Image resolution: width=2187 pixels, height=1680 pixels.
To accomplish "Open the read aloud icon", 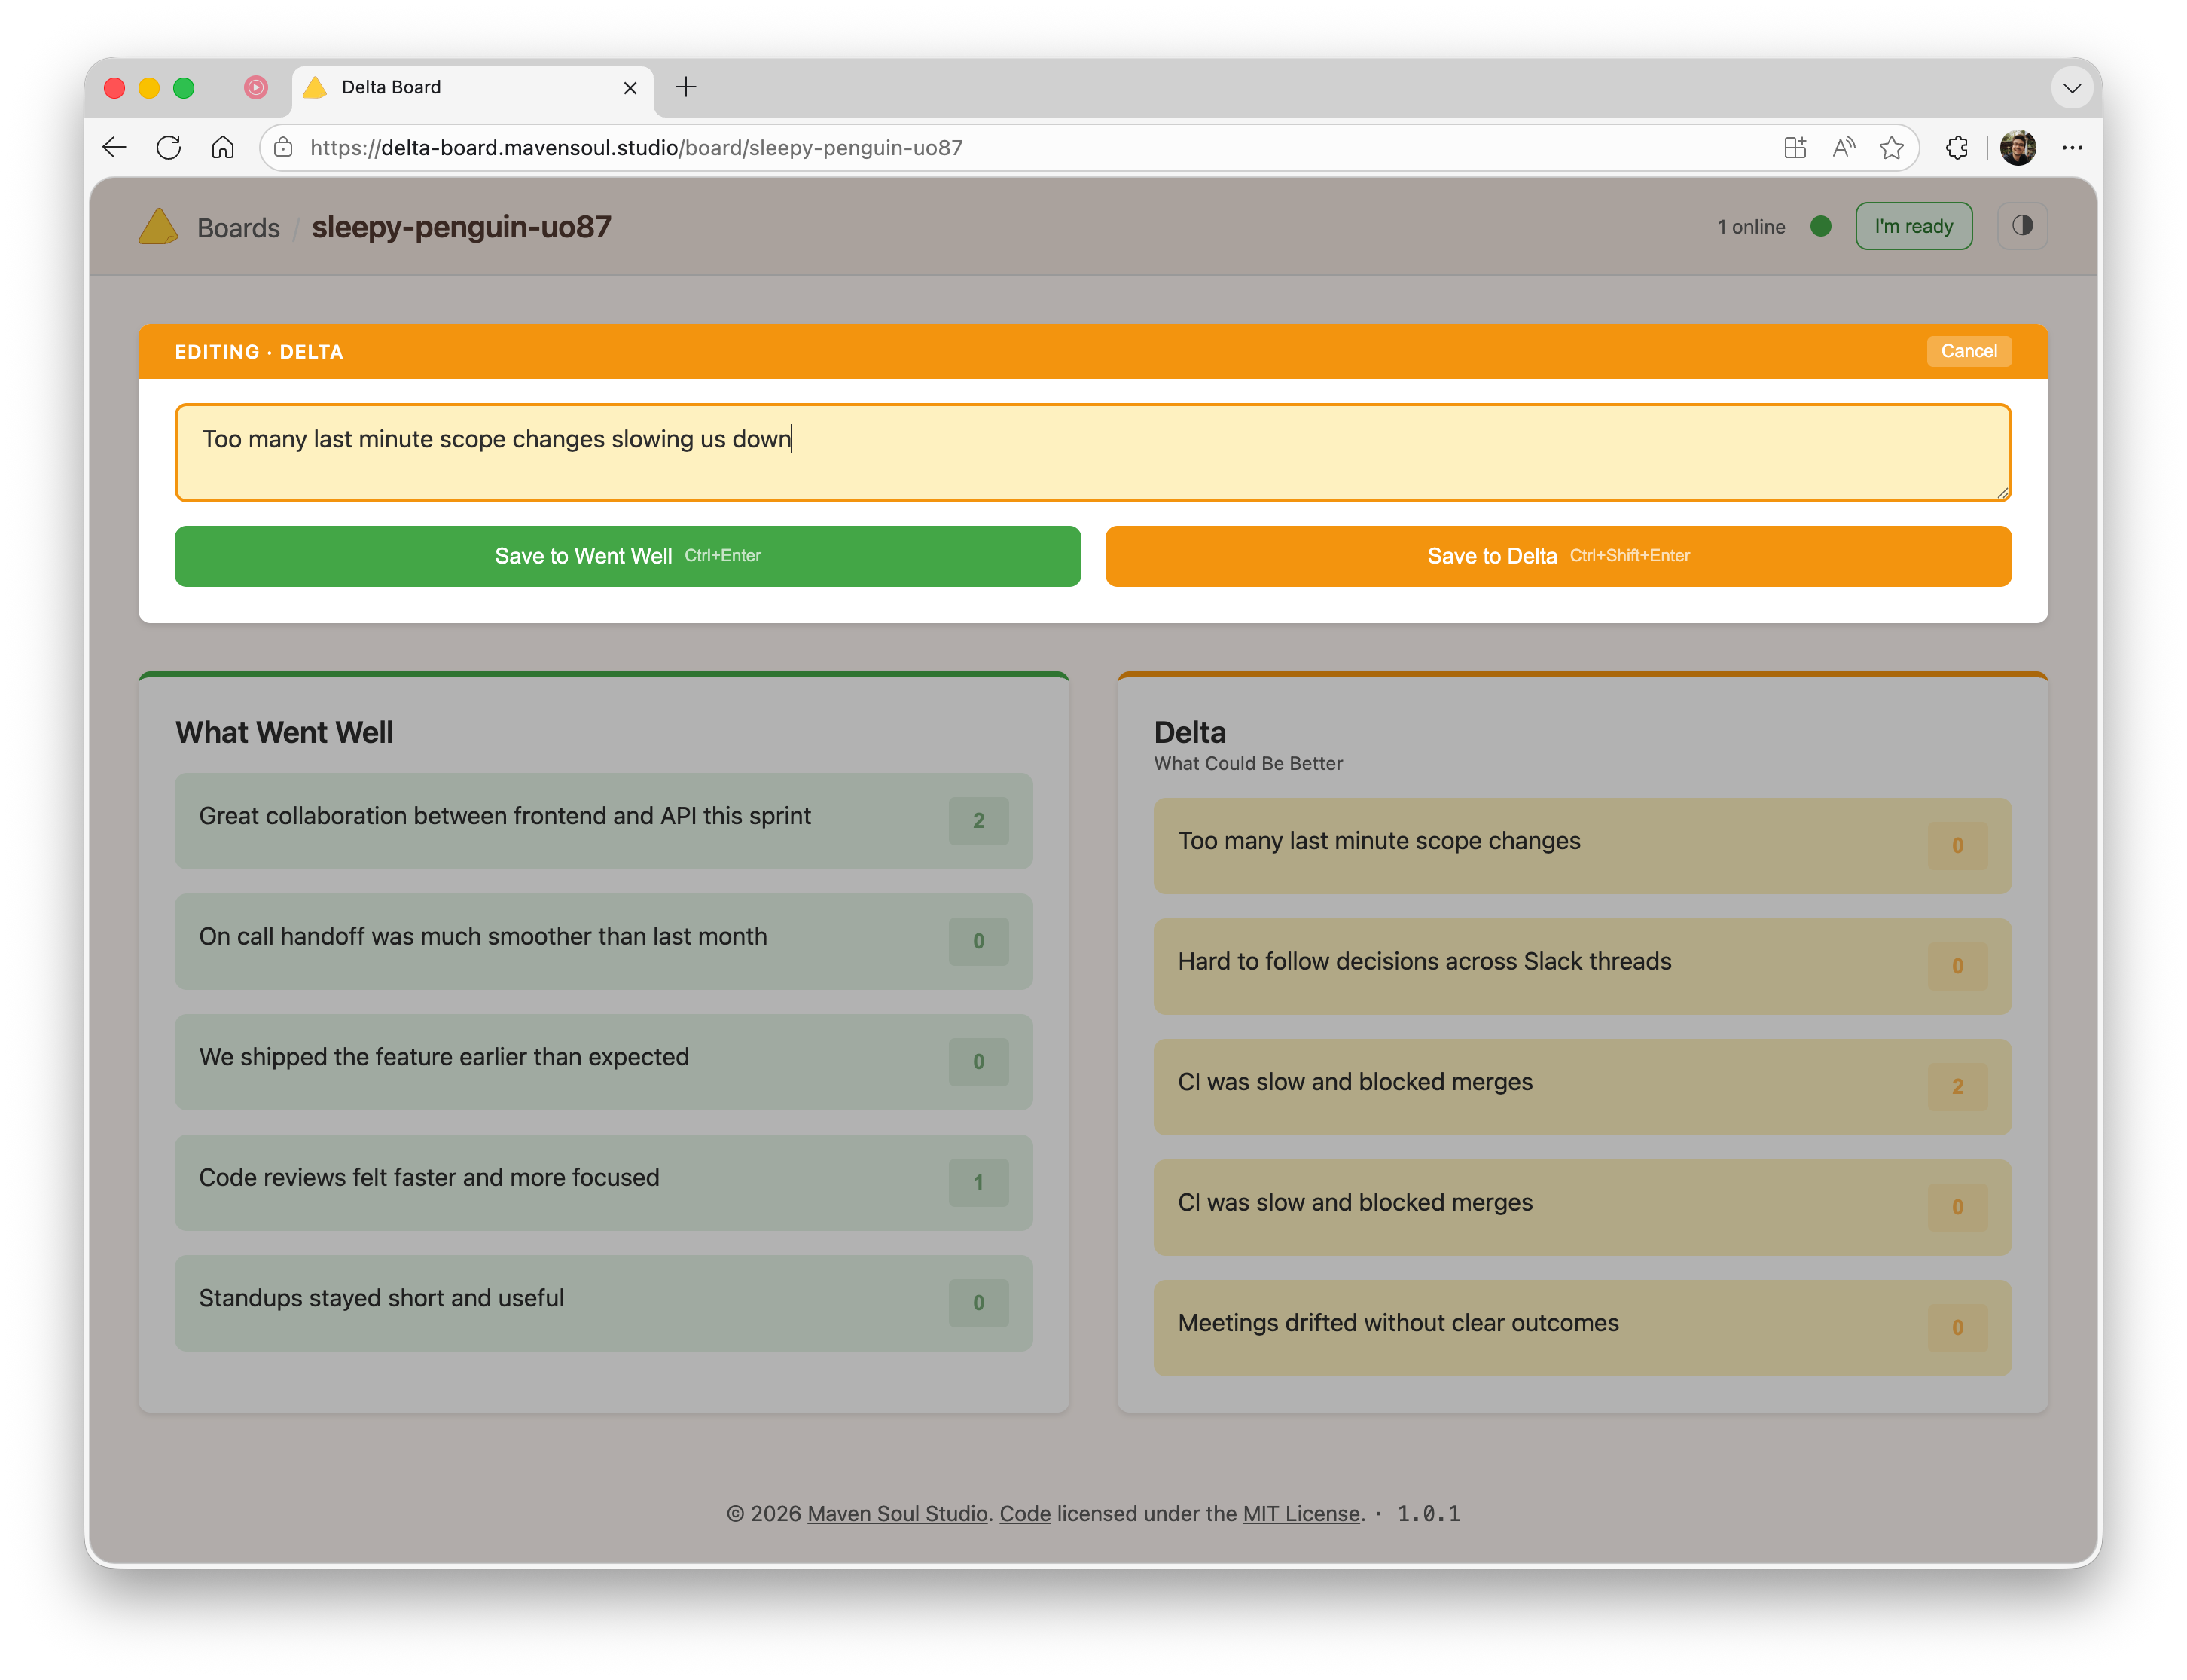I will (1843, 148).
